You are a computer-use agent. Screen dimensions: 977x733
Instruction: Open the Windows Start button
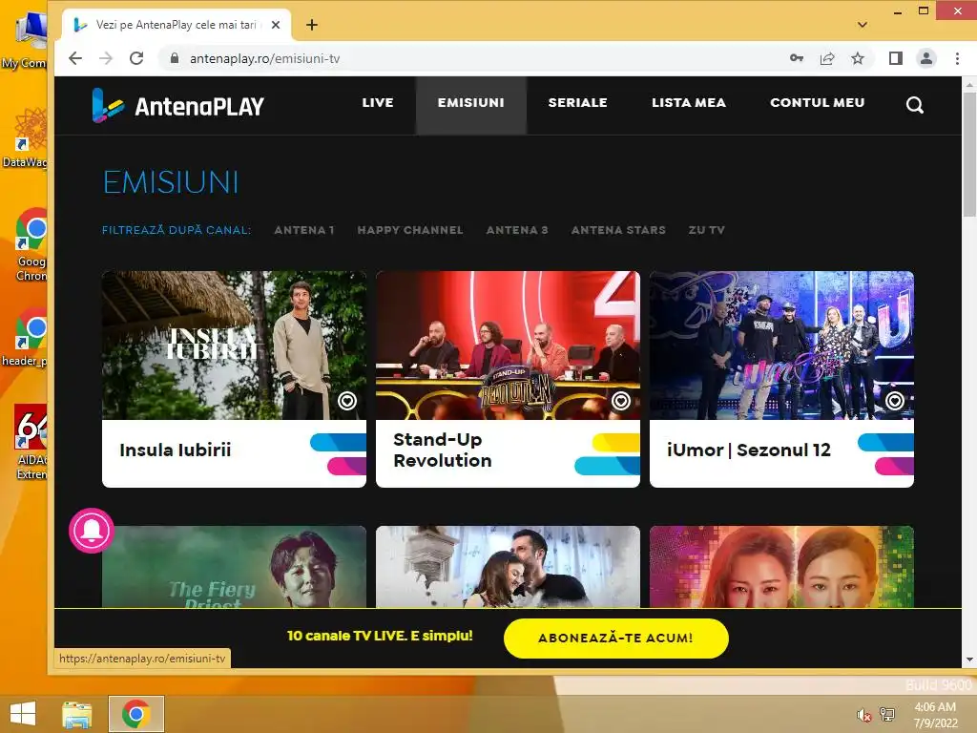[23, 714]
